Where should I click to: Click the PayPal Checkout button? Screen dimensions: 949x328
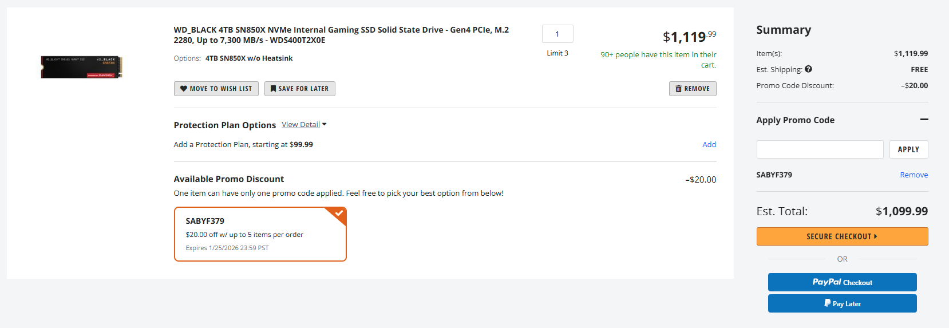[x=842, y=282]
